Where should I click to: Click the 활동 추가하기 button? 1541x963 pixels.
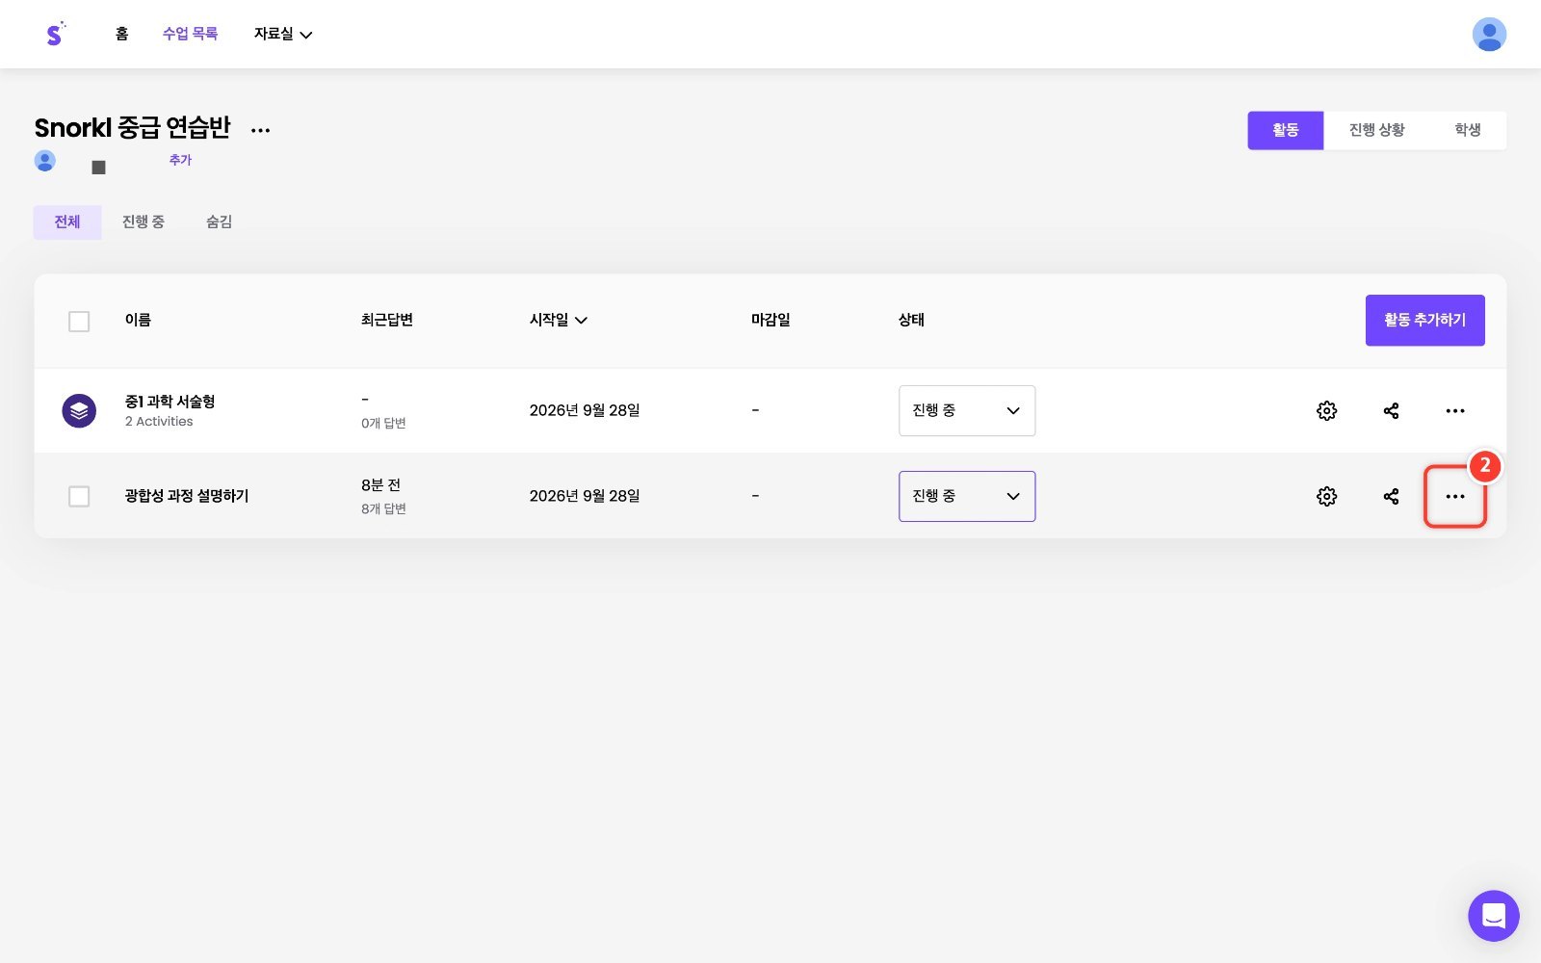(1424, 321)
